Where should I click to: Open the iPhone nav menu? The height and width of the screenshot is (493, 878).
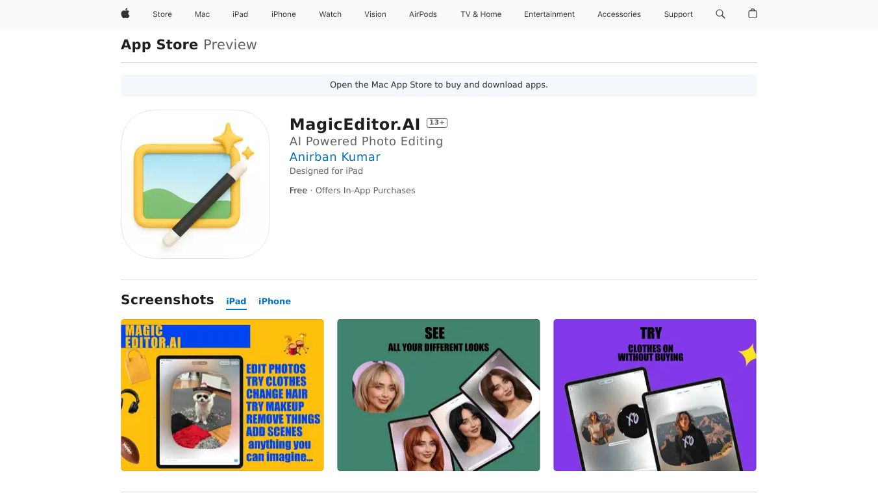pyautogui.click(x=284, y=14)
